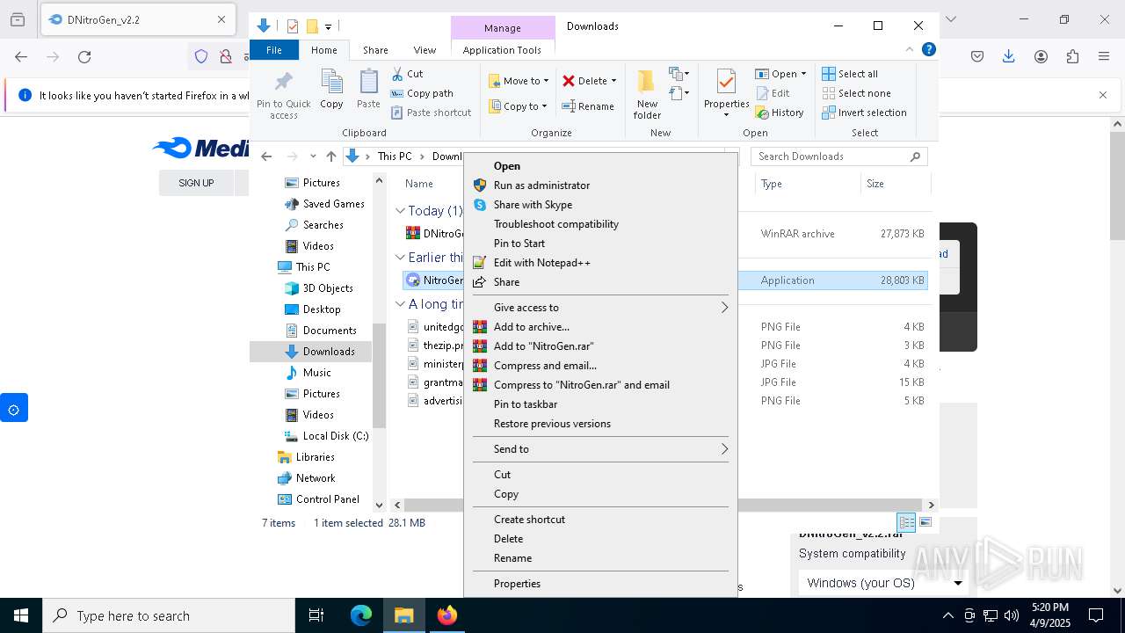Open the Delete dropdown arrow
Screen dimensions: 1125x633
tap(613, 81)
